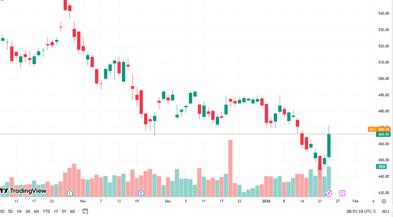Open the go-to-date calendar icon

pyautogui.click(x=85, y=211)
